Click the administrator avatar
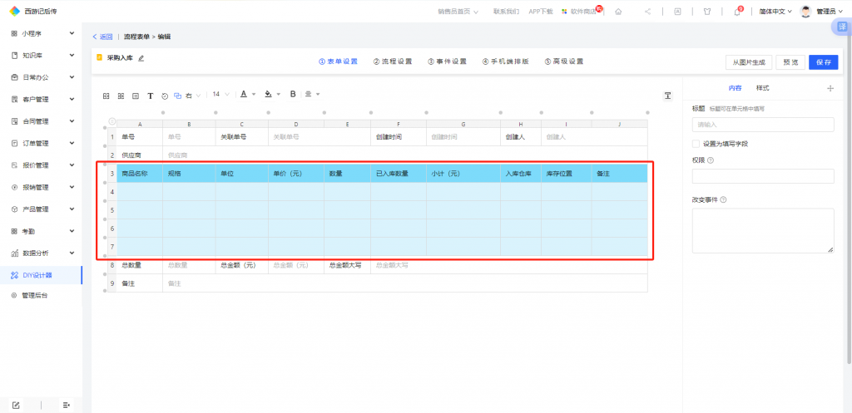The height and width of the screenshot is (413, 852). [x=805, y=12]
